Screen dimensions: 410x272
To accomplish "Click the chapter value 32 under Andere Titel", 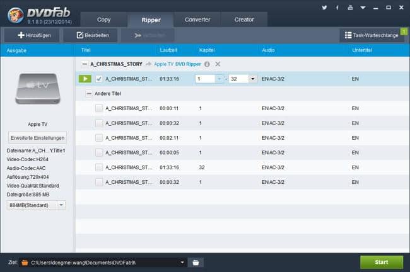I will coord(202,167).
